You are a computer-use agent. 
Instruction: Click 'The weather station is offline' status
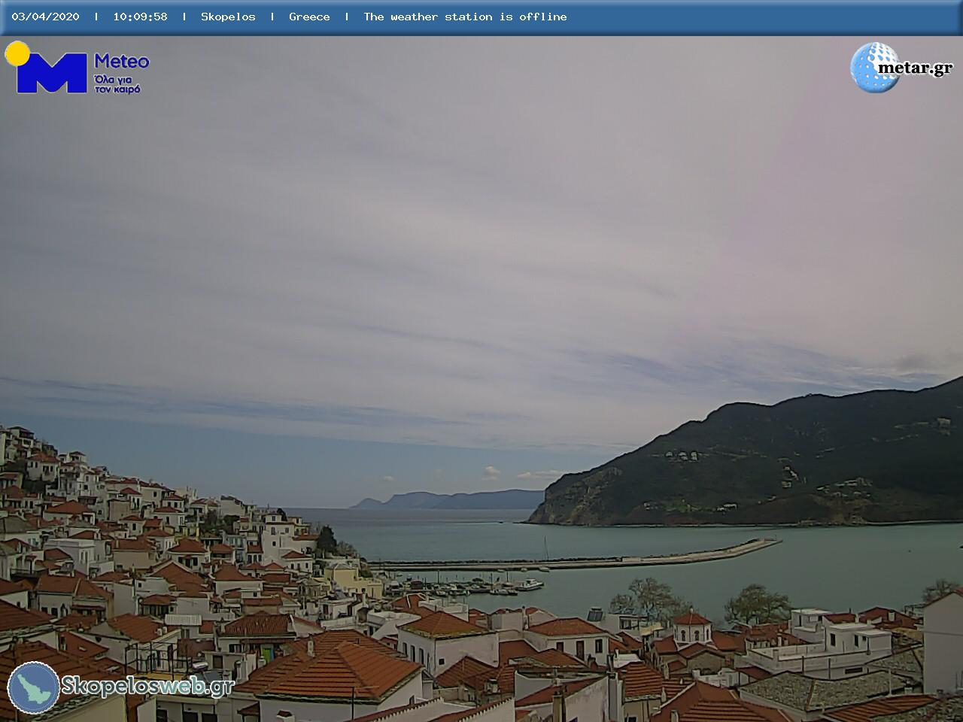[465, 17]
